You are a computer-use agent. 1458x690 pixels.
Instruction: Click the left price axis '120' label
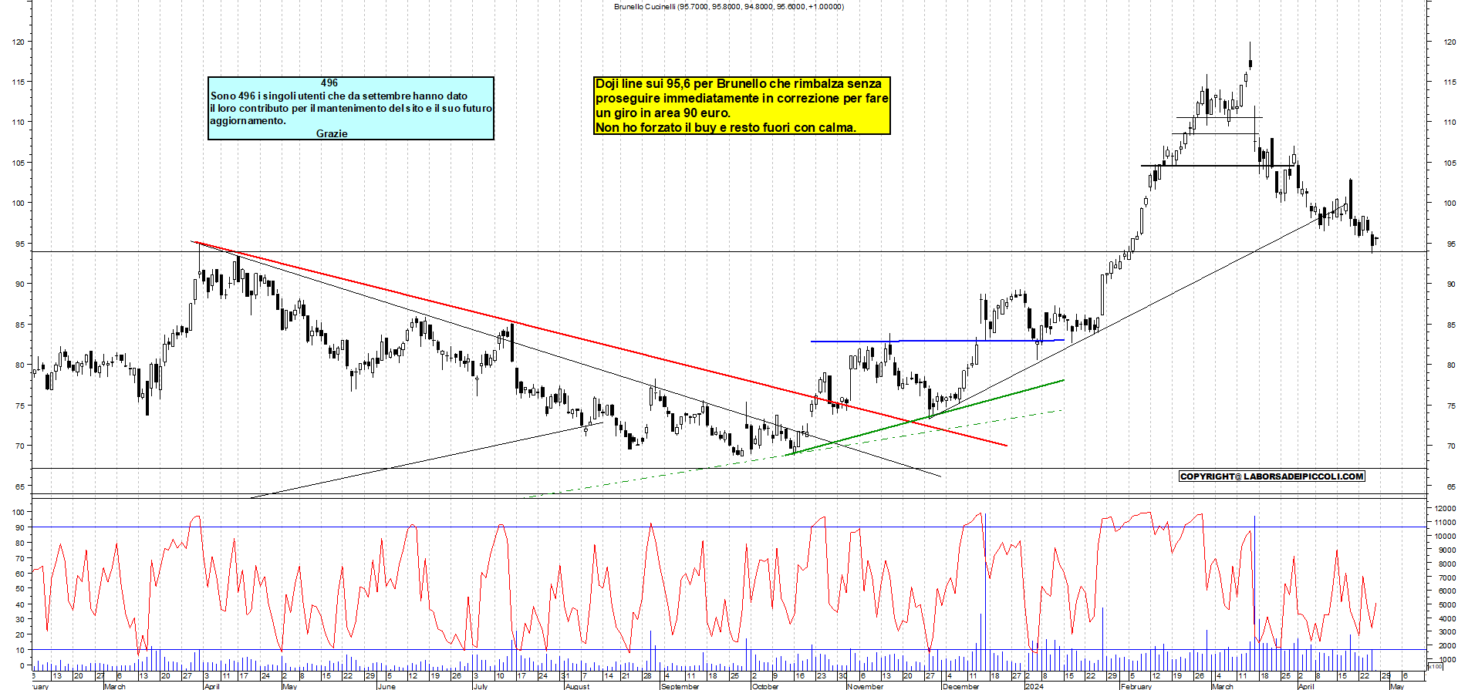point(19,42)
